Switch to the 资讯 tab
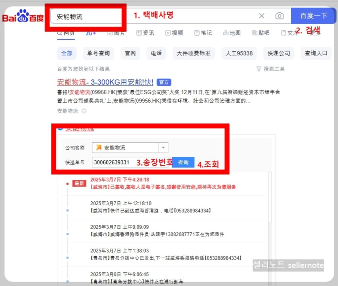The width and height of the screenshot is (338, 286). (145, 33)
